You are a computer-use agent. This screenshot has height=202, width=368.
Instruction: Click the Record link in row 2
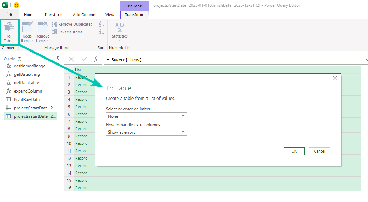coord(81,85)
